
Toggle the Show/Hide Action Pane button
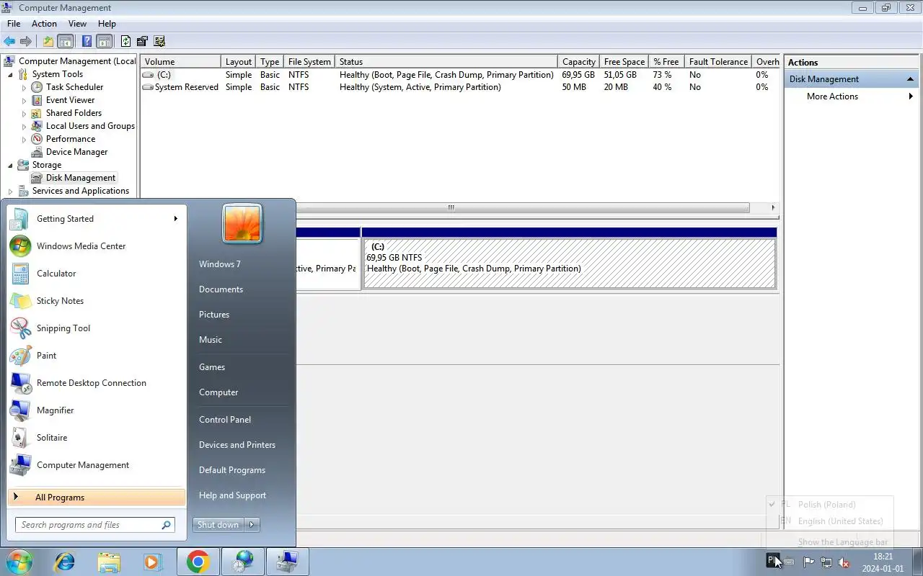tap(105, 42)
